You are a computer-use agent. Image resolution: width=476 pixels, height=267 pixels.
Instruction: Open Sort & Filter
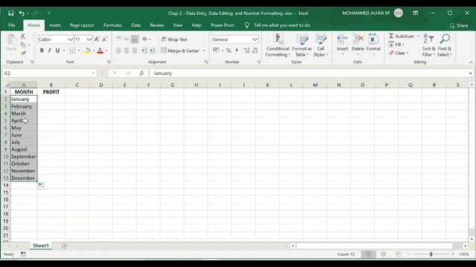(x=428, y=45)
